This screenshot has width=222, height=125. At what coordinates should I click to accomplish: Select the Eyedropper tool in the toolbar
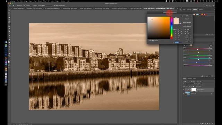pos(9,24)
